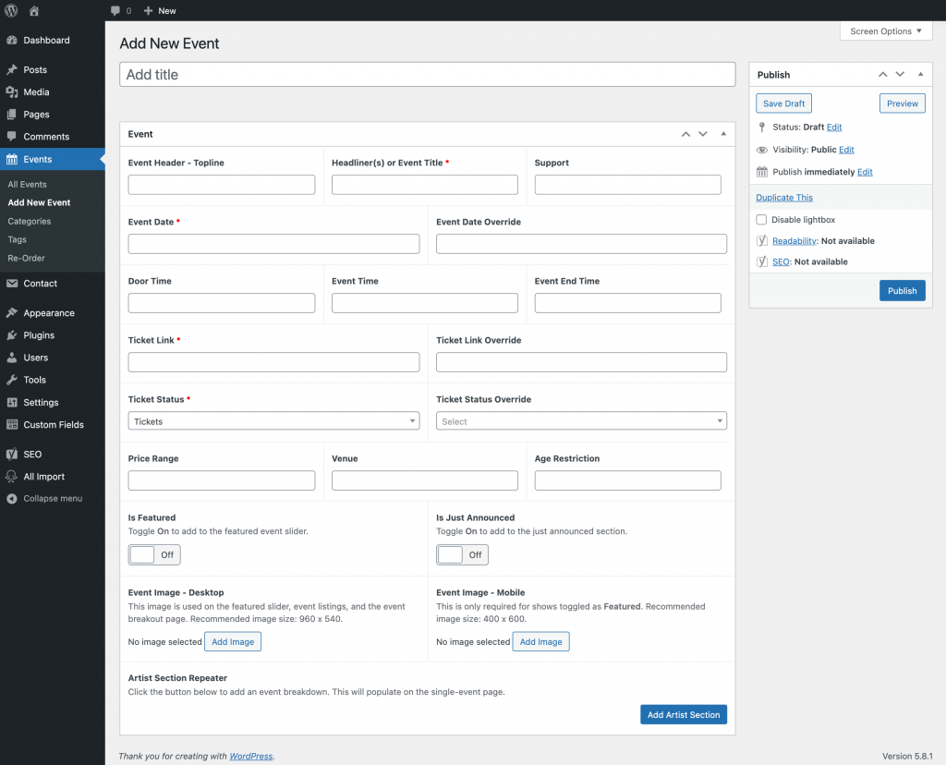Open the Ticket Status Override select
Screen dimensions: 946x765
581,420
